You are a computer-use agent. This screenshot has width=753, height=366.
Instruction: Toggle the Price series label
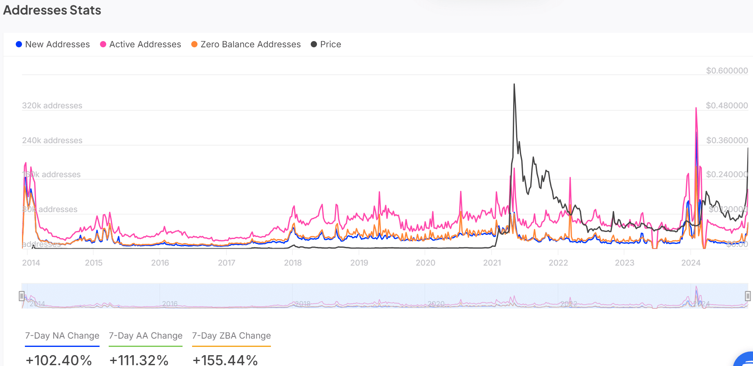pos(331,44)
